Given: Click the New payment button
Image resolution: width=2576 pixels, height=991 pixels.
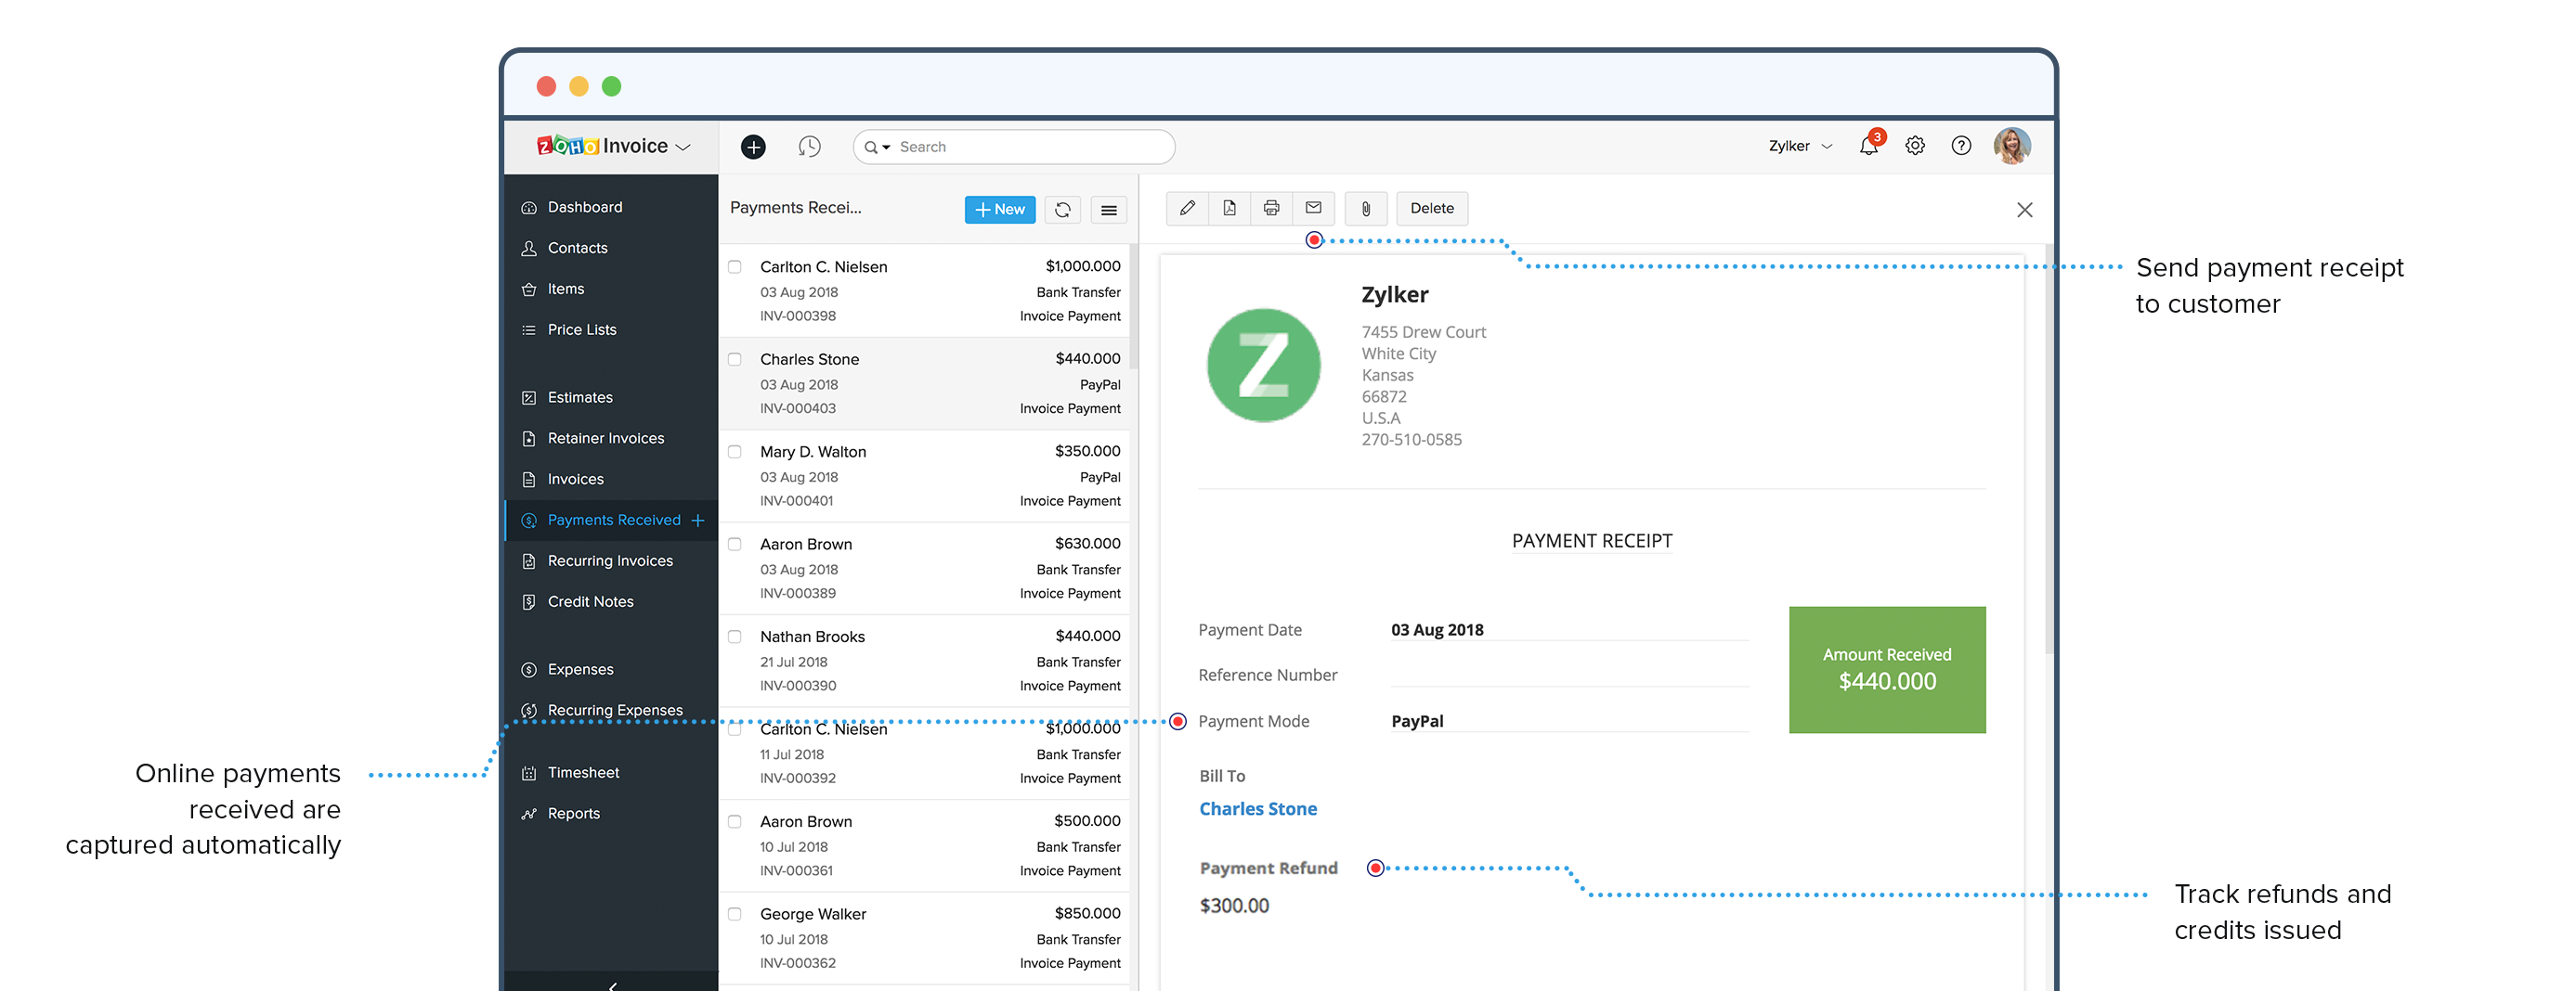Looking at the screenshot, I should [999, 210].
